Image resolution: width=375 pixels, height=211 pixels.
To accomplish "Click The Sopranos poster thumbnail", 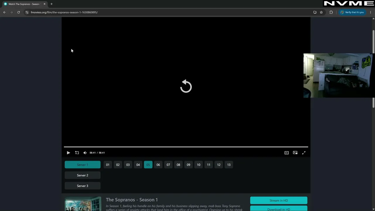I will 83,204.
